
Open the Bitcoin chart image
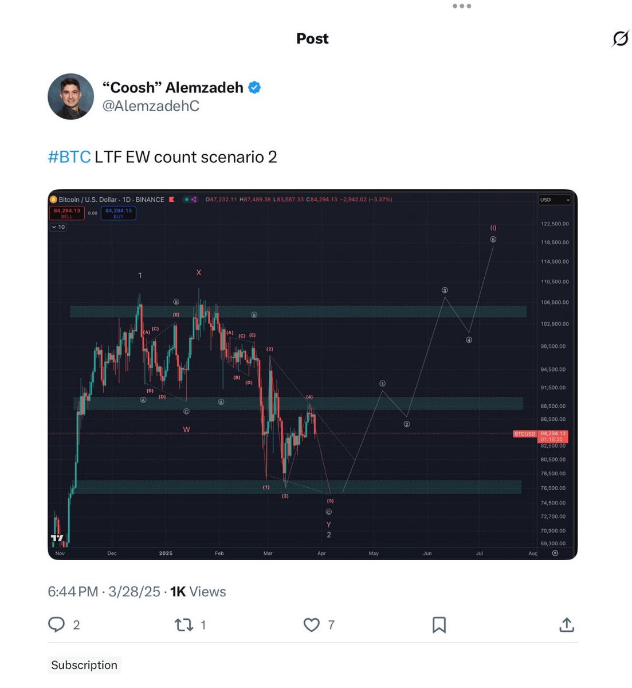pyautogui.click(x=312, y=374)
